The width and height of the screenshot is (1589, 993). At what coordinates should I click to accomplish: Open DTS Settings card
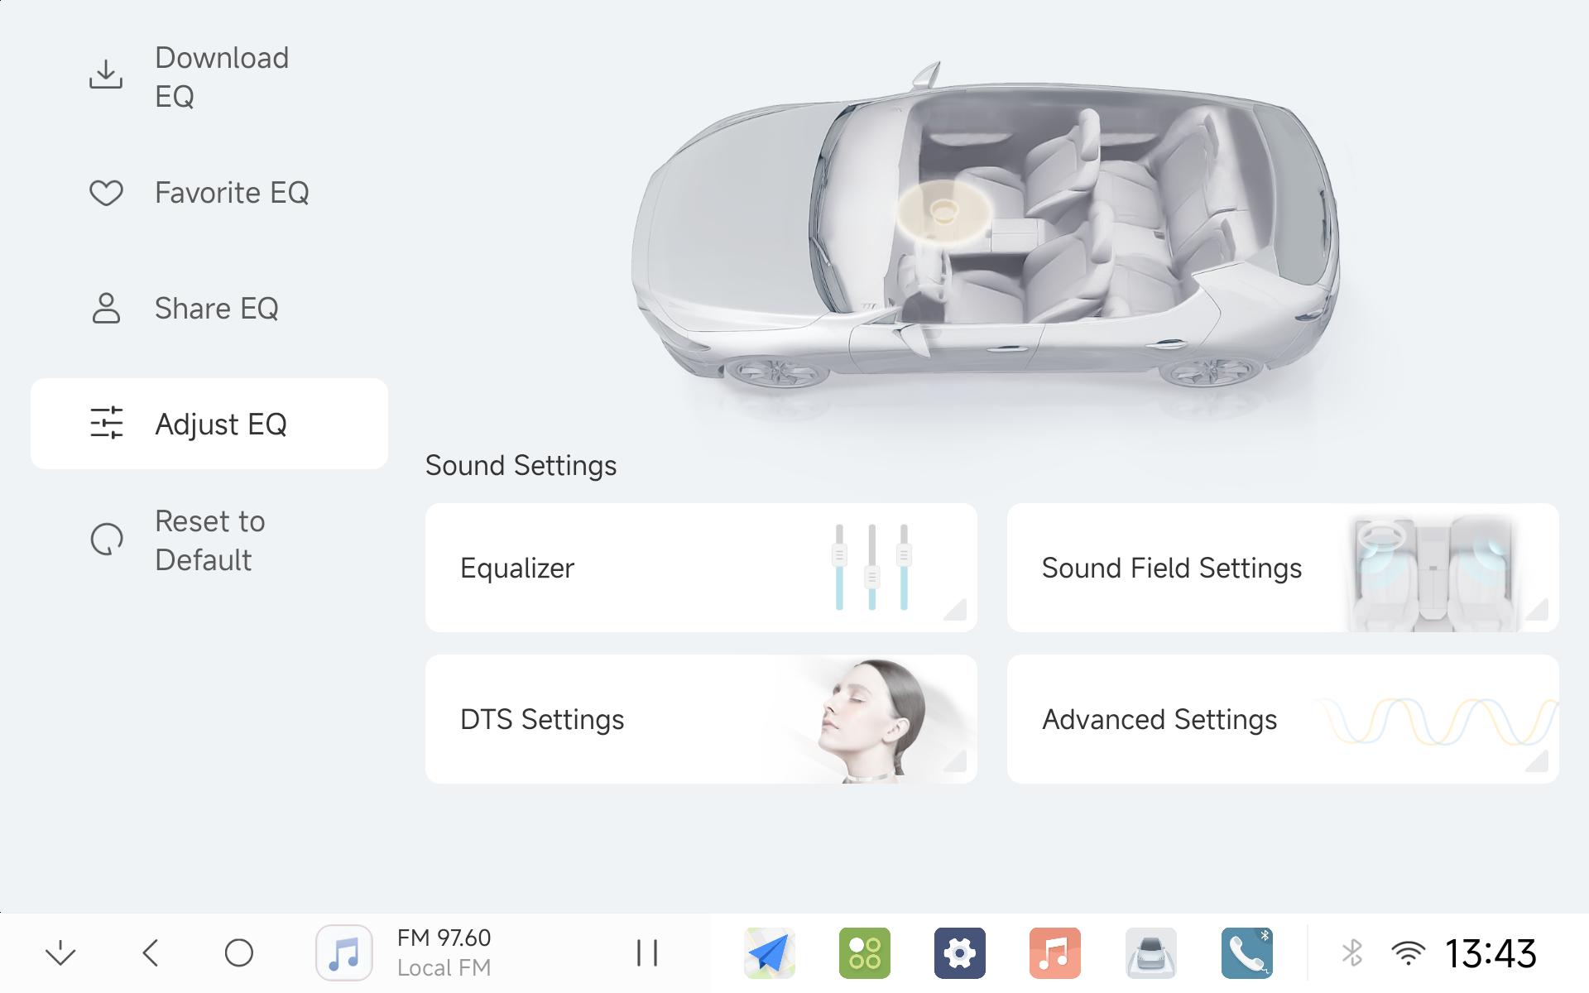click(701, 719)
